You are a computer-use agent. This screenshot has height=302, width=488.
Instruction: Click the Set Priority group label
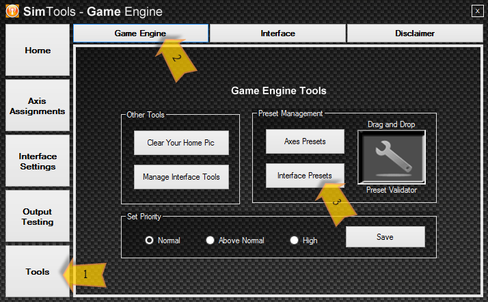point(144,217)
